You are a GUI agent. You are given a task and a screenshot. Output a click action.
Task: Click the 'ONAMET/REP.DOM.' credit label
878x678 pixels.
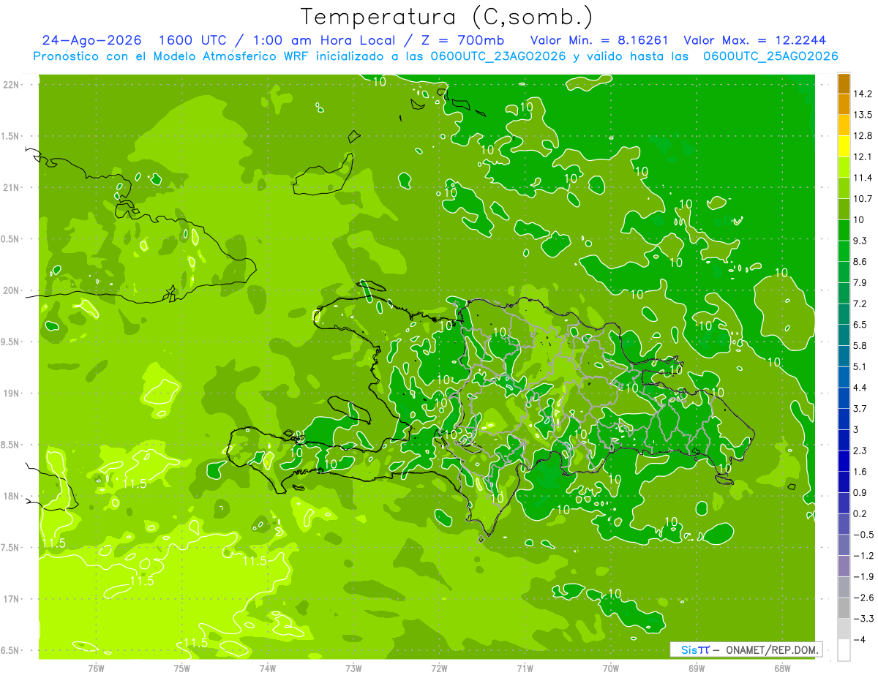[772, 649]
